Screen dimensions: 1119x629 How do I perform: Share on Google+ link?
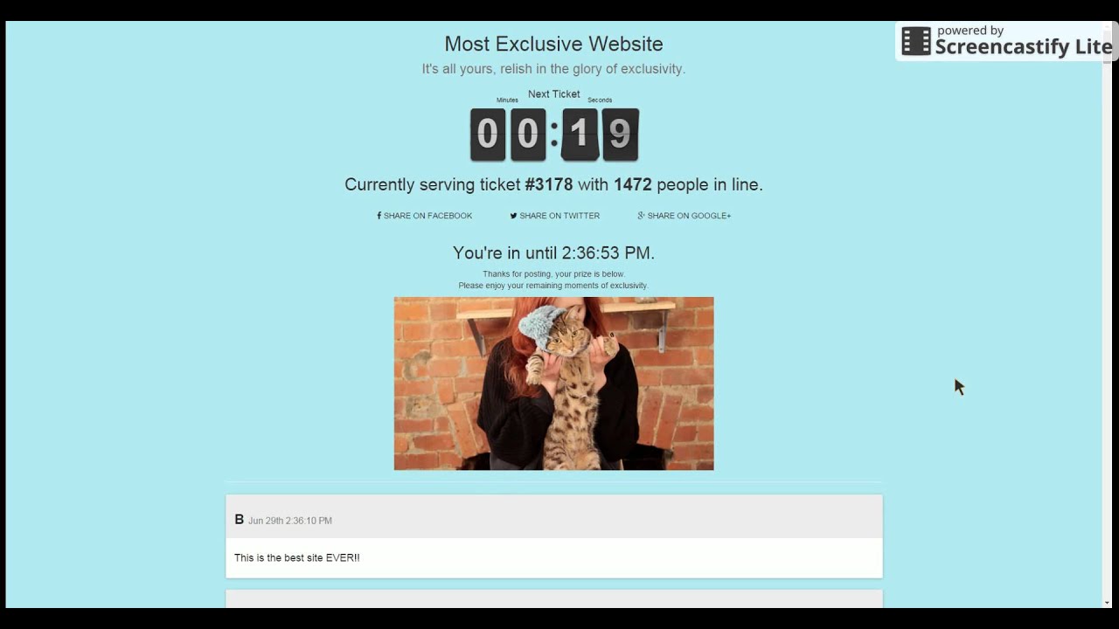(685, 216)
